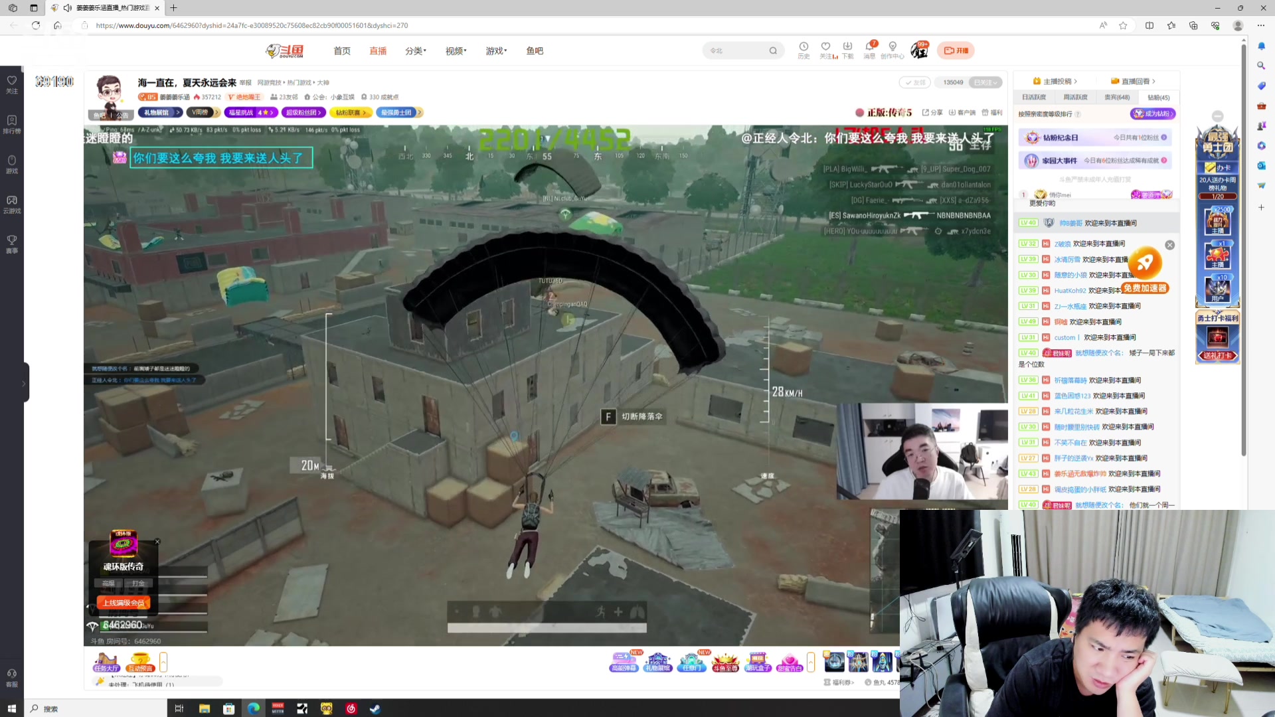Open the 高能弹幕 gift icon

click(624, 662)
